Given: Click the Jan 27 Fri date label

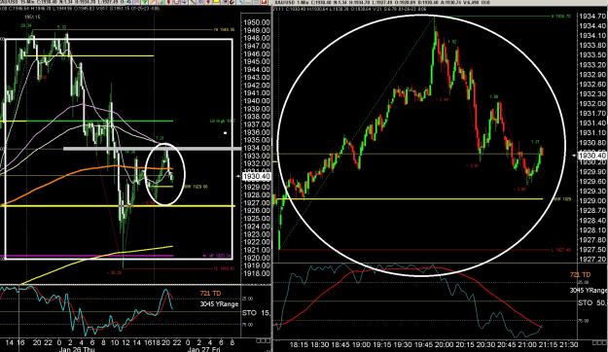Looking at the screenshot, I should click(x=204, y=349).
